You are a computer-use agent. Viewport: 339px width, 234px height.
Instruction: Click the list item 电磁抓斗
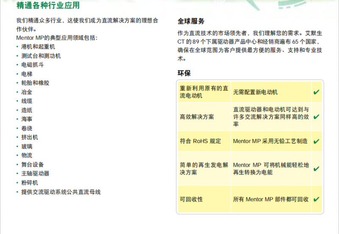(33, 65)
